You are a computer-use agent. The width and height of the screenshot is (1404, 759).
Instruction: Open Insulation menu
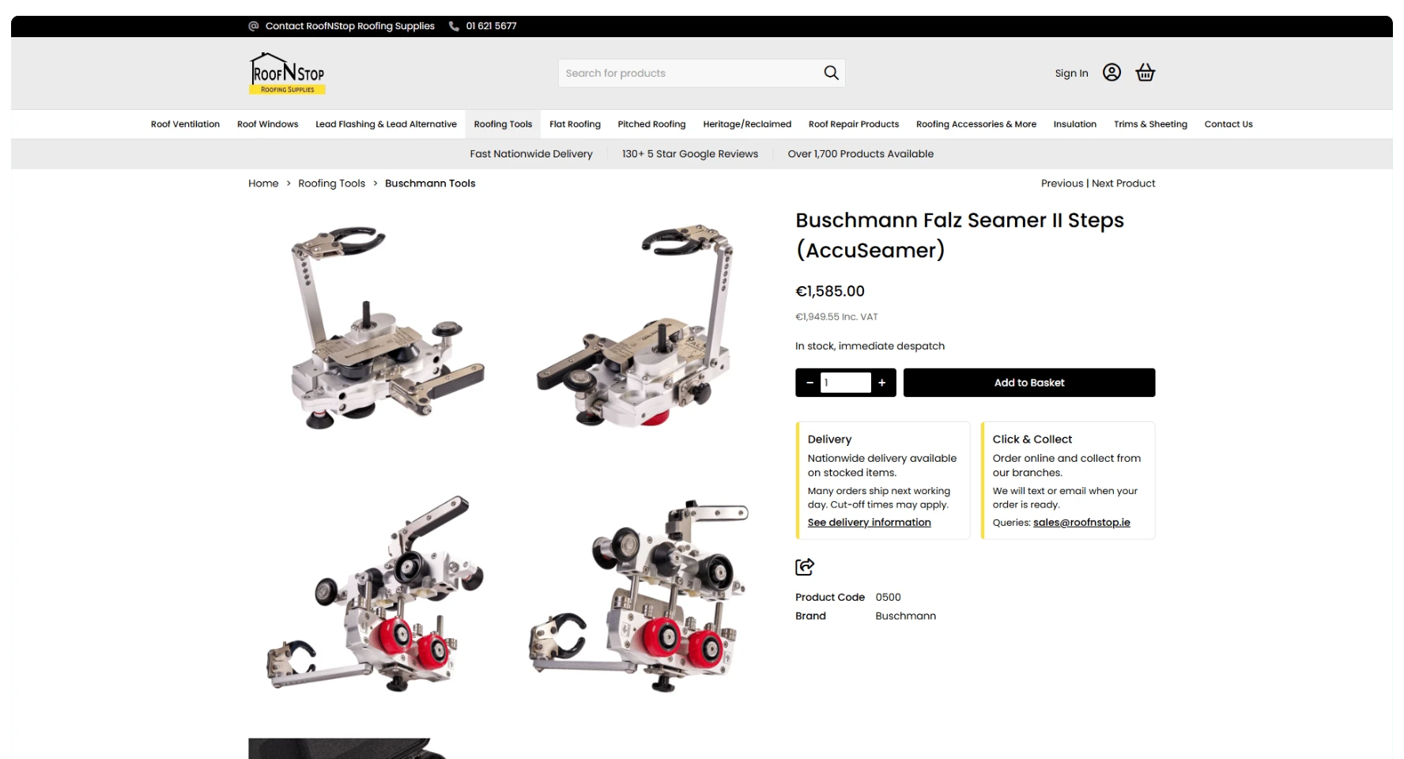(1075, 124)
